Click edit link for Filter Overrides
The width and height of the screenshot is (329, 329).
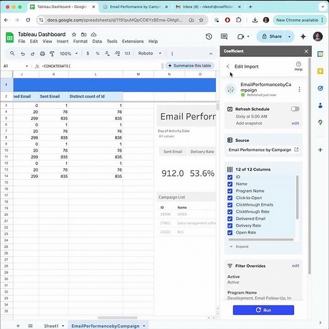click(295, 266)
